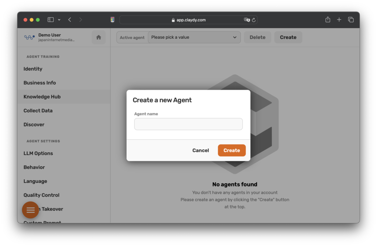Open the orange hamburger menu button
The height and width of the screenshot is (246, 377).
pos(31,210)
